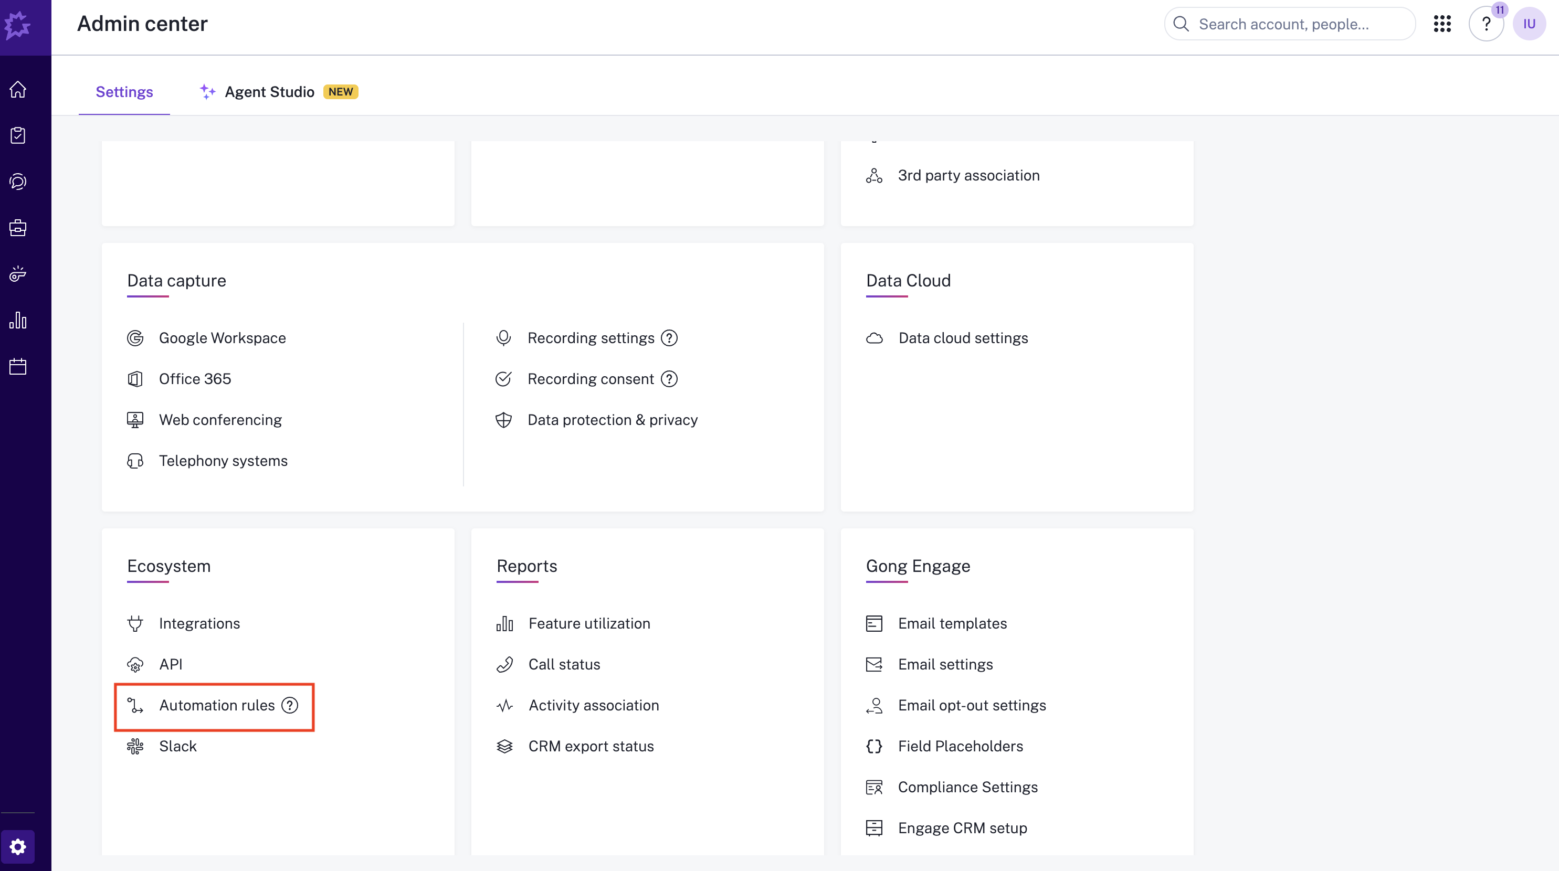Open Recording settings
Viewport: 1559px width, 871px height.
tap(591, 338)
